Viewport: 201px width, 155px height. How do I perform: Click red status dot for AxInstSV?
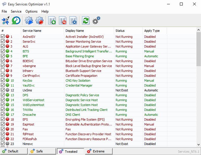[7, 36]
